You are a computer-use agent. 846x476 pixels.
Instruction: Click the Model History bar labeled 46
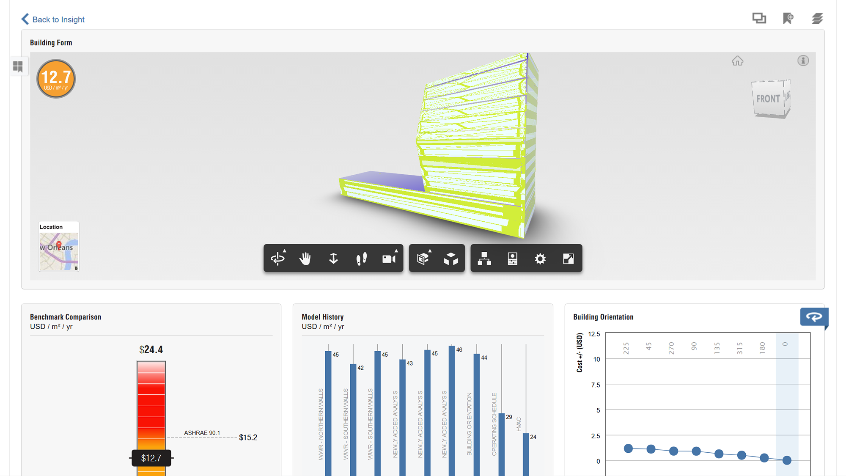click(x=452, y=411)
